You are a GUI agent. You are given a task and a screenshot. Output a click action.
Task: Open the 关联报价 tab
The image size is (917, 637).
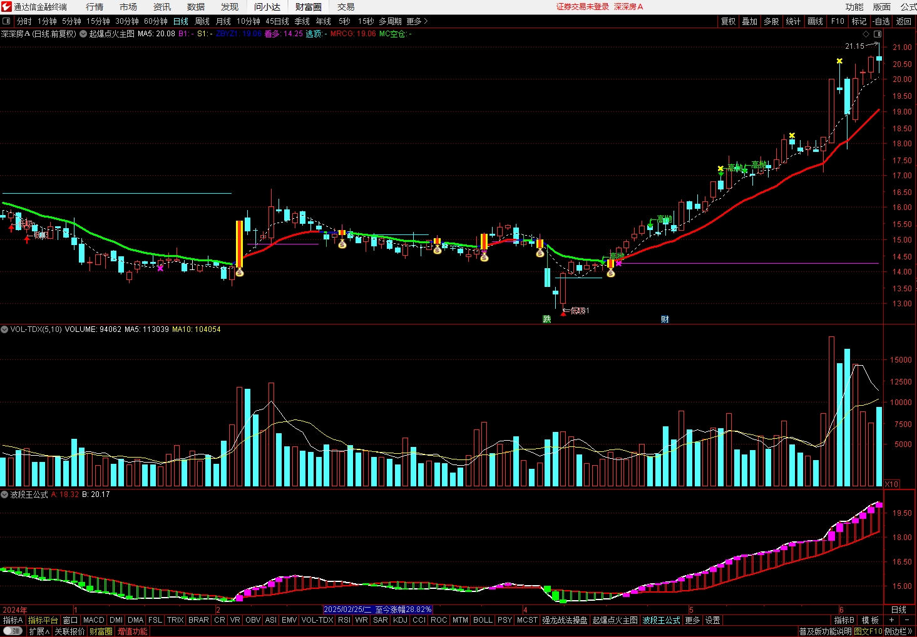pyautogui.click(x=69, y=631)
